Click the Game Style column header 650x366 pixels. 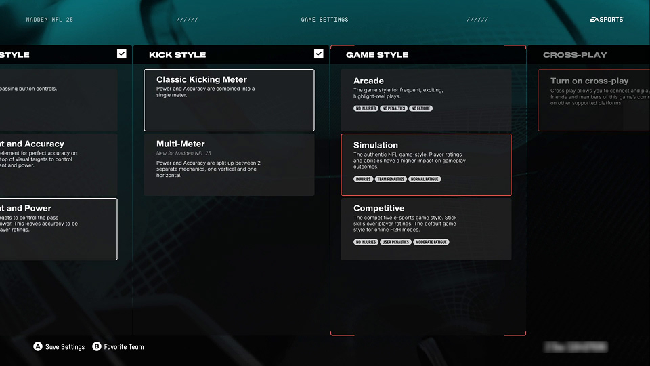pyautogui.click(x=377, y=55)
